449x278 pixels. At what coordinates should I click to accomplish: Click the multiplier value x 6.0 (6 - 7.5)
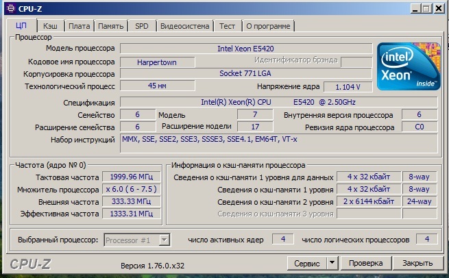click(x=131, y=189)
